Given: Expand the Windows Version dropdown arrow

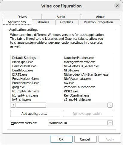Looking at the screenshot, I should (110, 123).
